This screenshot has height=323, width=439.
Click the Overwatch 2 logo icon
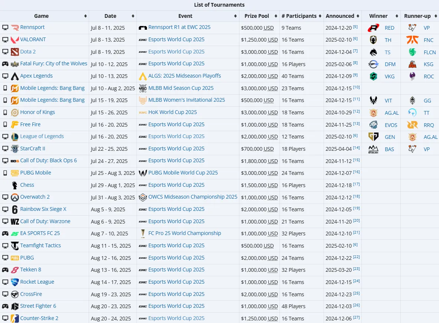click(x=14, y=197)
